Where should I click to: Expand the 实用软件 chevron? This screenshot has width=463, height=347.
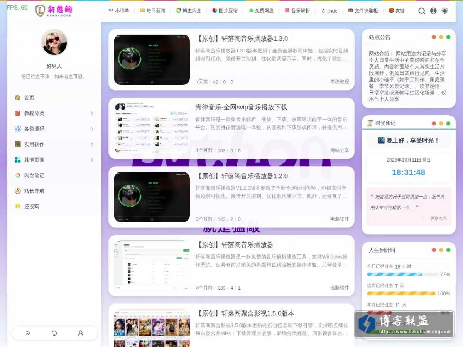(92, 144)
